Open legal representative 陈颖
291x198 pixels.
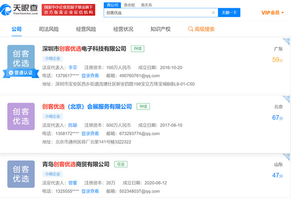pos(73,125)
